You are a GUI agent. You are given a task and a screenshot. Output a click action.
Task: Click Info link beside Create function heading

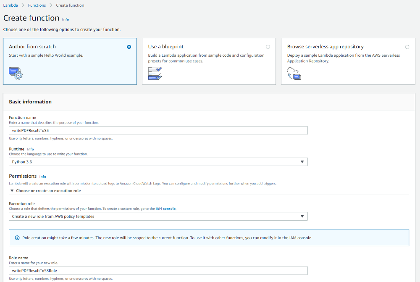click(66, 19)
